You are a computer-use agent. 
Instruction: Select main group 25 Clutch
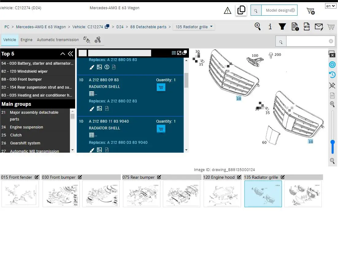pos(35,135)
